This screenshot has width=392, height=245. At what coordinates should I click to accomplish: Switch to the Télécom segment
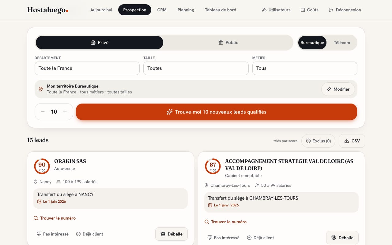[x=342, y=43]
